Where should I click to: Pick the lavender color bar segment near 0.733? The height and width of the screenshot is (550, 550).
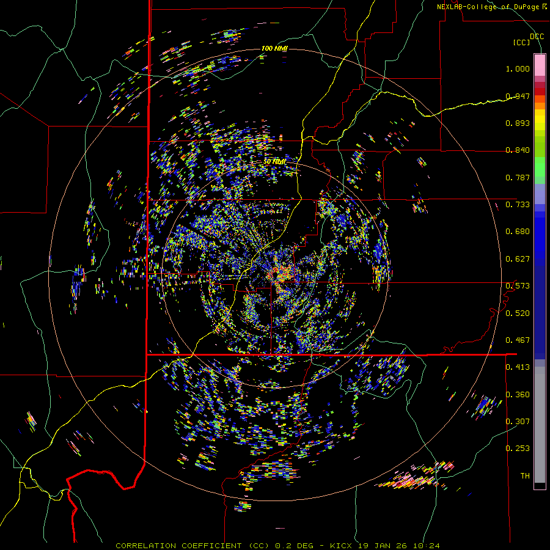[540, 194]
